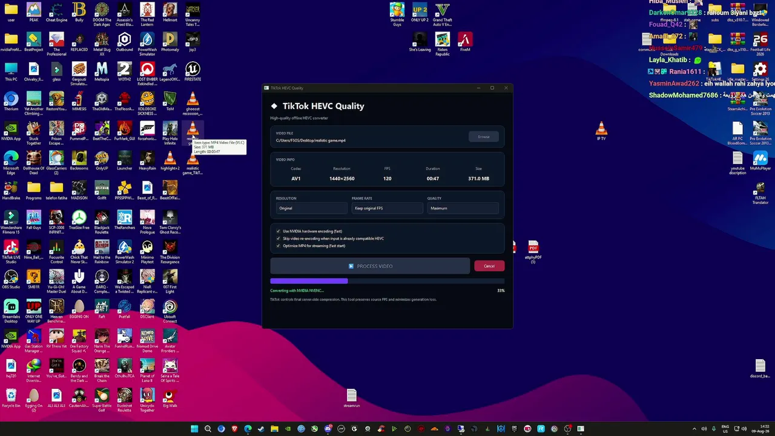Select the Microsoft Edge desktop icon
This screenshot has width=775, height=436.
11,162
